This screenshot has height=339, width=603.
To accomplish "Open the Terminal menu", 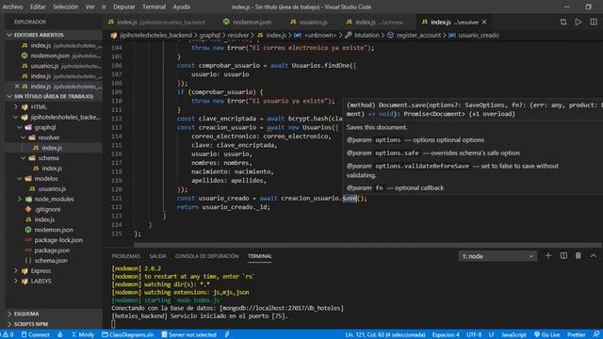I will (154, 7).
